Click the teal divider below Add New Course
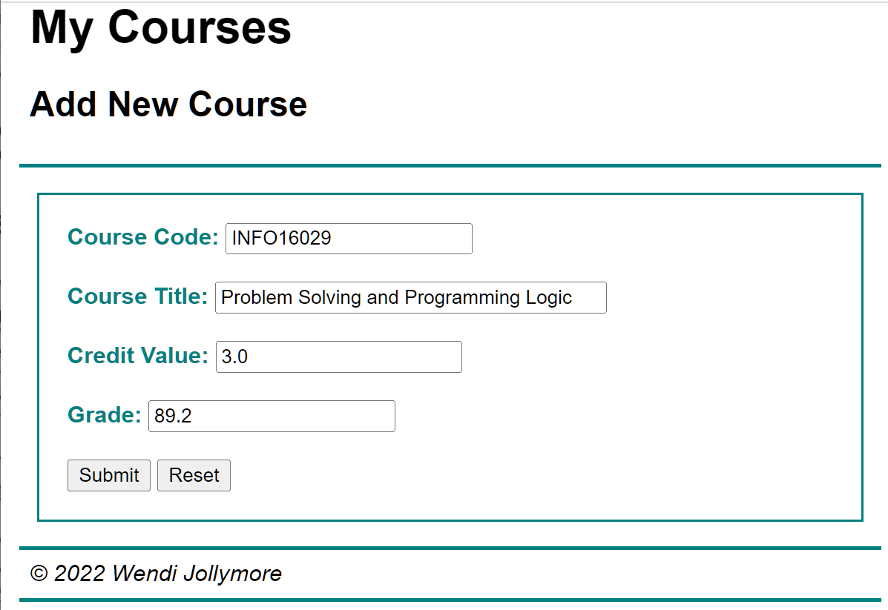The image size is (888, 610). [445, 161]
